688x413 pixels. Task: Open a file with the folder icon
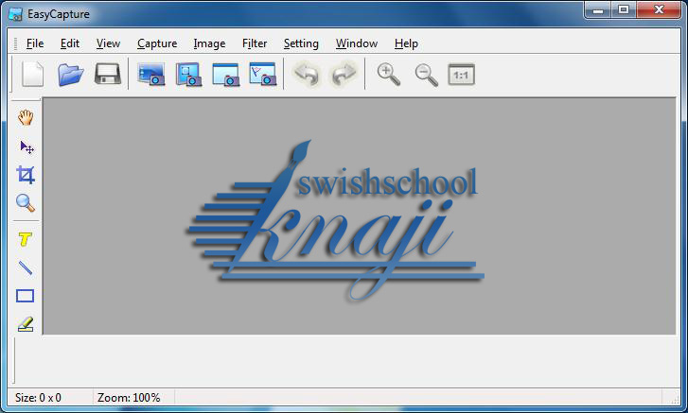(71, 75)
